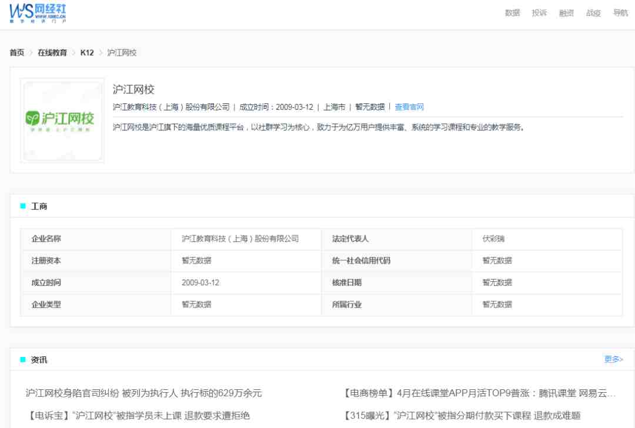Select 战疫 in the top navigation

click(593, 13)
